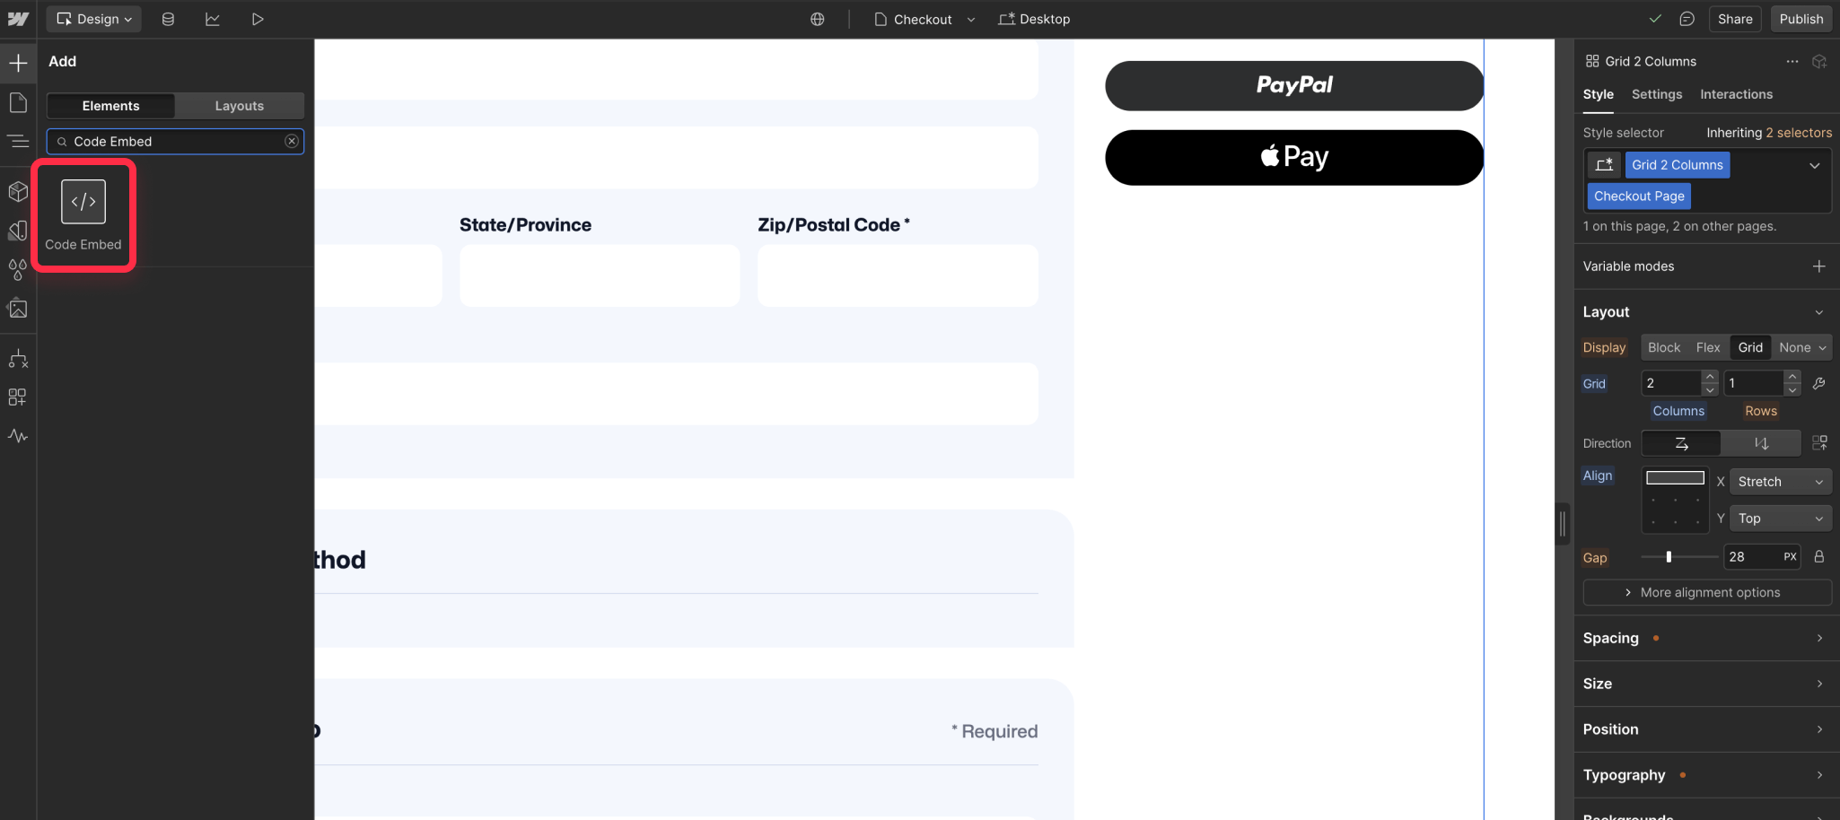Click the Add elements plus icon

coord(18,63)
